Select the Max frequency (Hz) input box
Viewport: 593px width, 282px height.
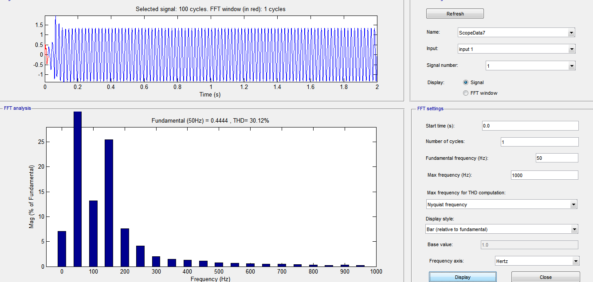[x=544, y=175]
